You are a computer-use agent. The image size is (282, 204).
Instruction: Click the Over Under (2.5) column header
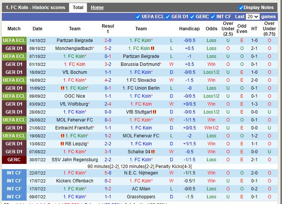point(228,29)
